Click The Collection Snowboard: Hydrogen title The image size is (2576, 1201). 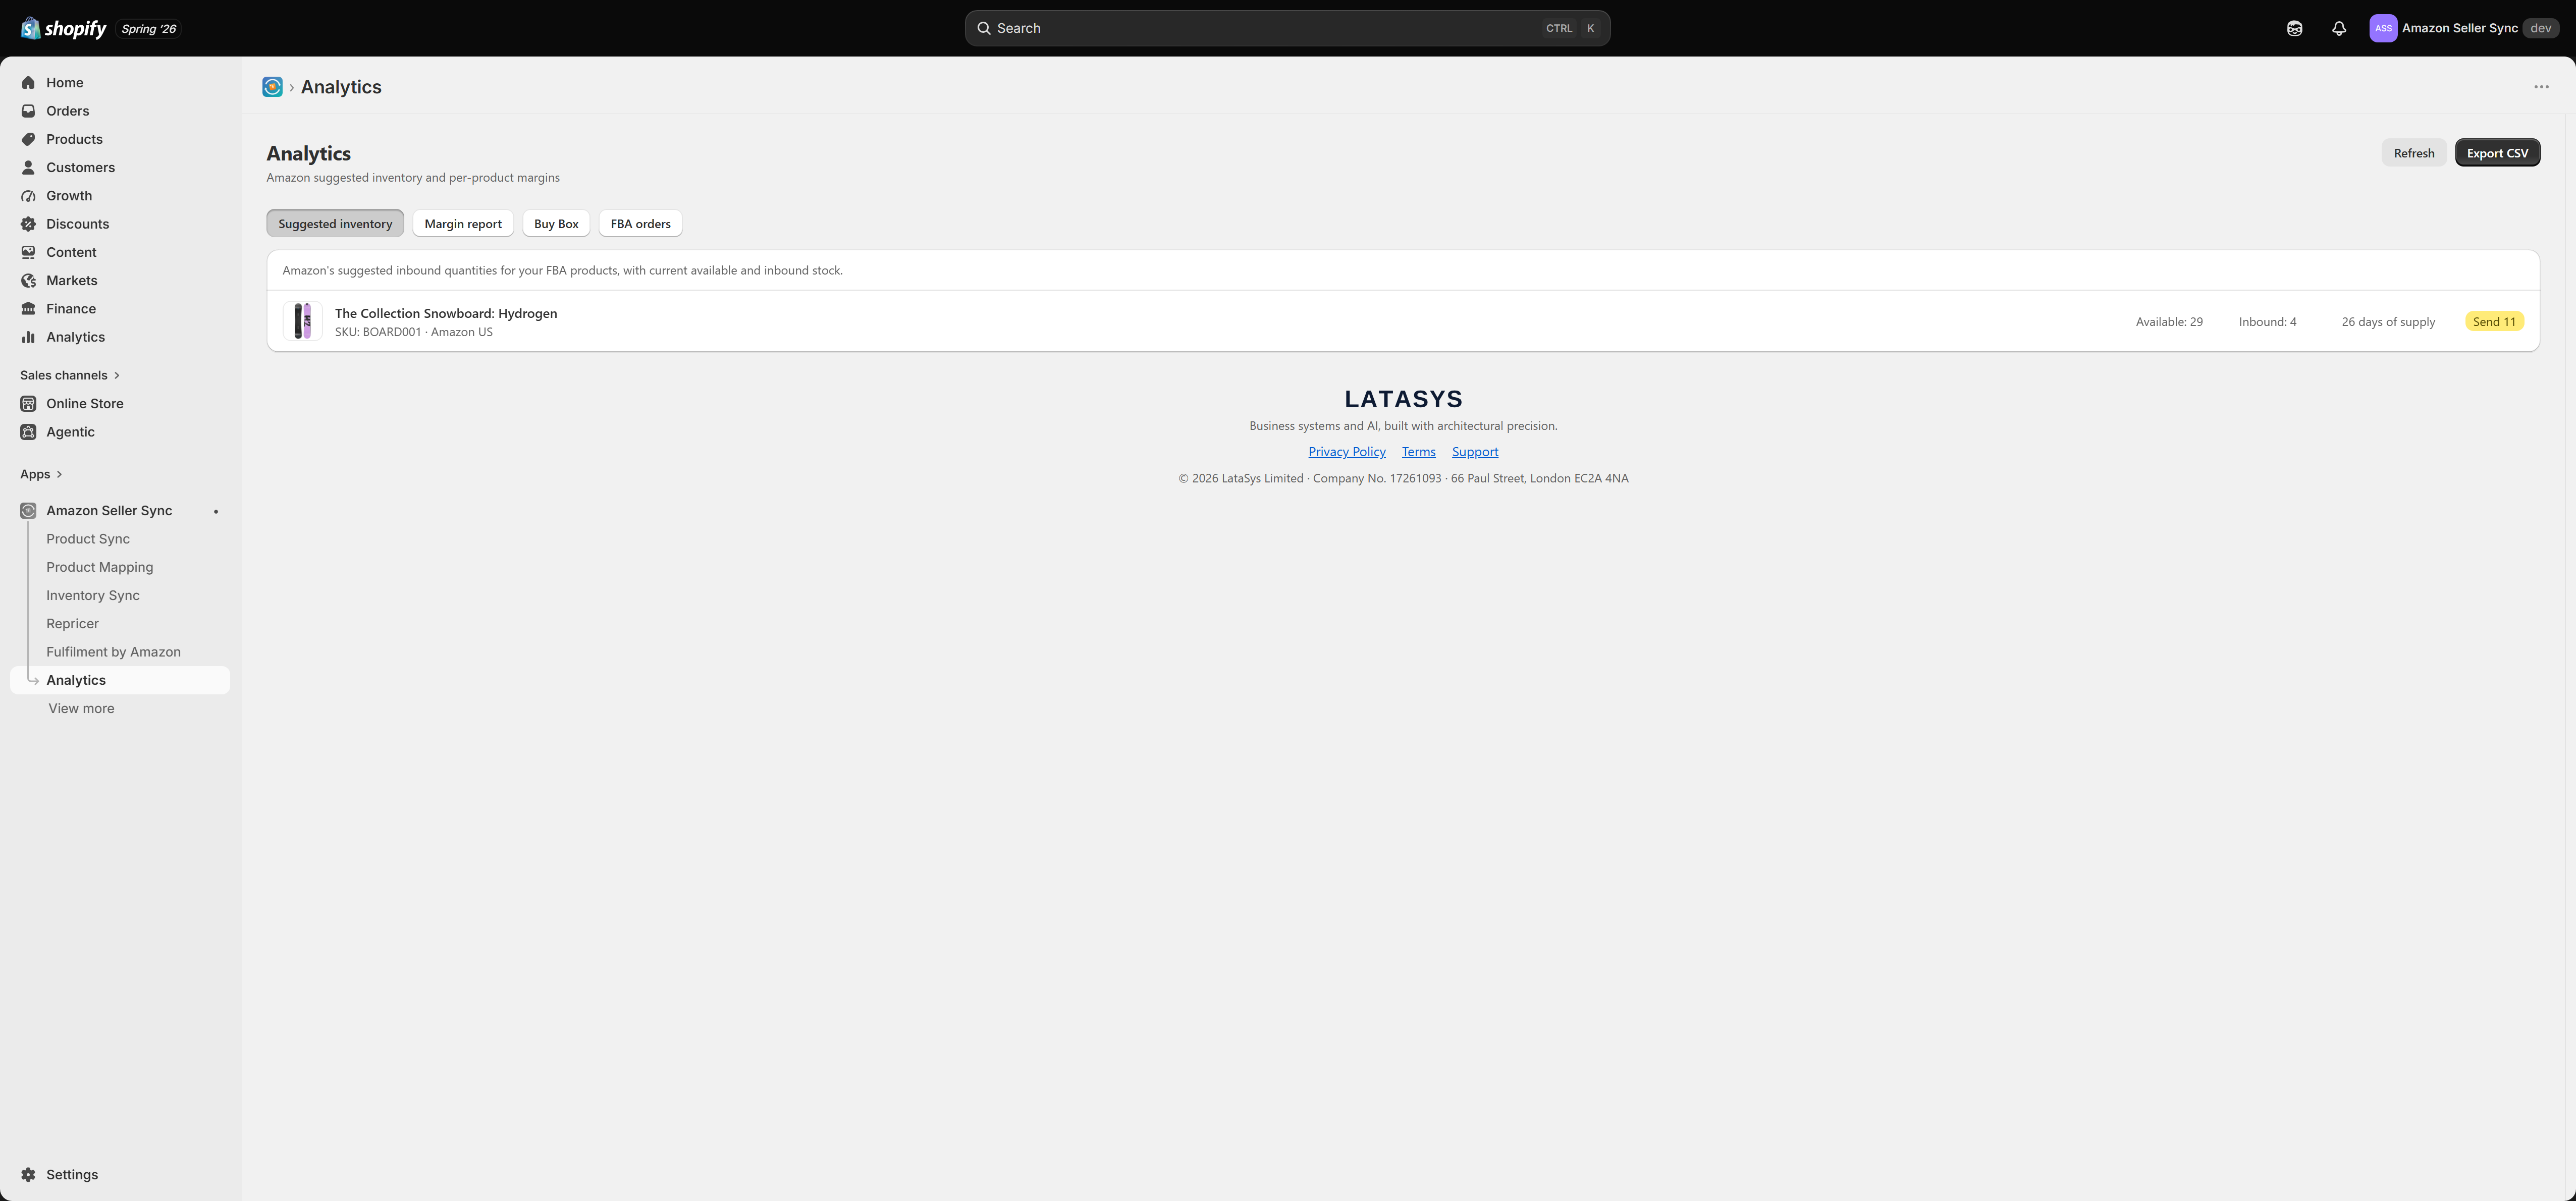point(446,313)
